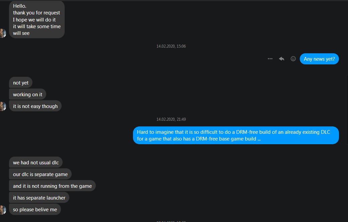Viewport: 348px width, 222px height.
Task: Click the long blue DRM-free build message
Action: click(236, 135)
